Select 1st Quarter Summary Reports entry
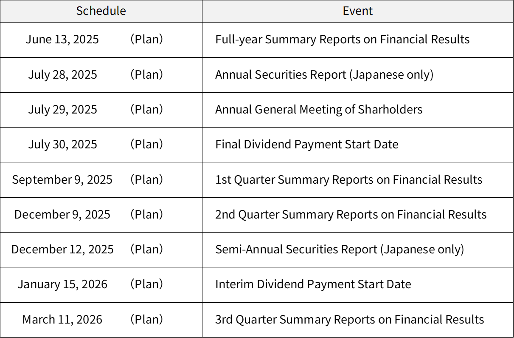 pos(349,179)
